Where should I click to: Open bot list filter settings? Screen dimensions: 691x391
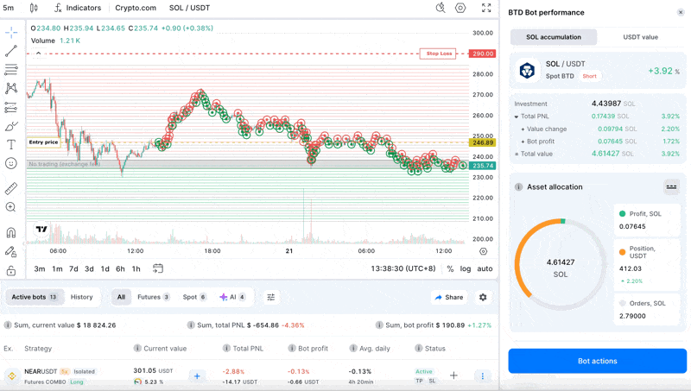pyautogui.click(x=270, y=297)
